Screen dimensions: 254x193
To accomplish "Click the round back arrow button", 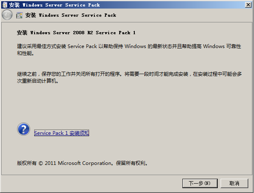I will click(7, 15).
